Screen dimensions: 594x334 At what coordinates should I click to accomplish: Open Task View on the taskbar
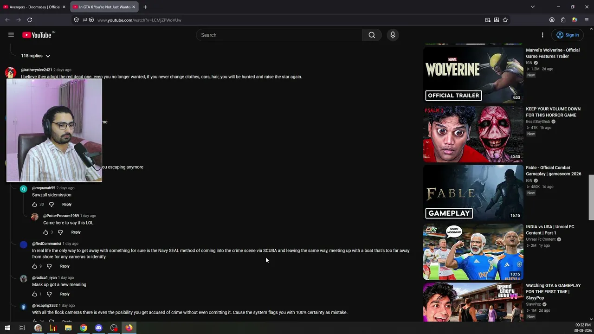coord(22,328)
